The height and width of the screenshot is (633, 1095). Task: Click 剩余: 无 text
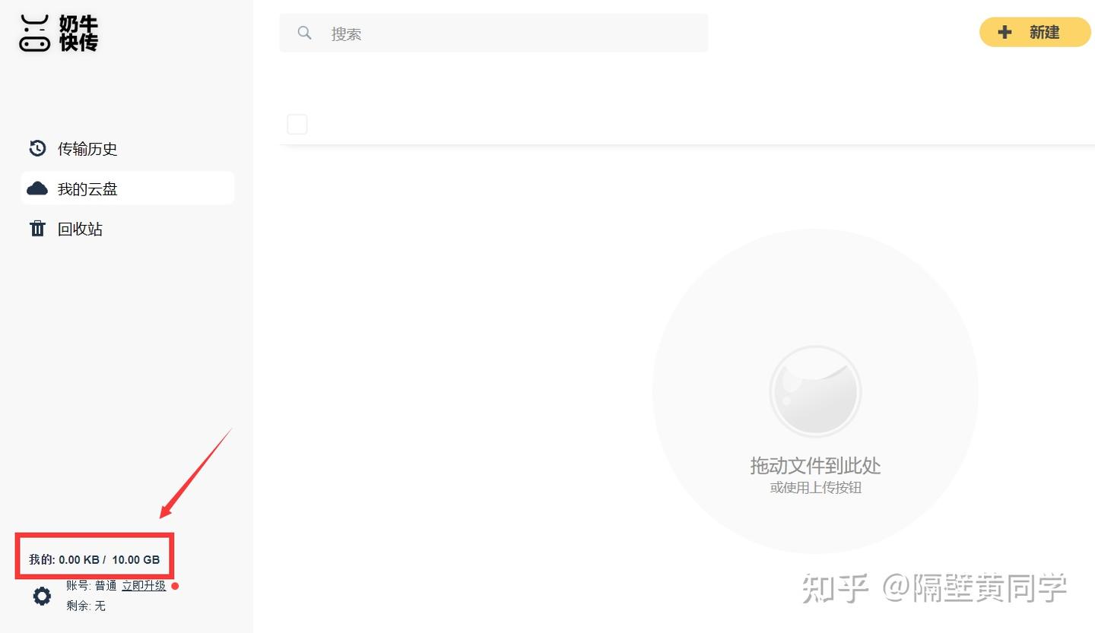pyautogui.click(x=86, y=606)
